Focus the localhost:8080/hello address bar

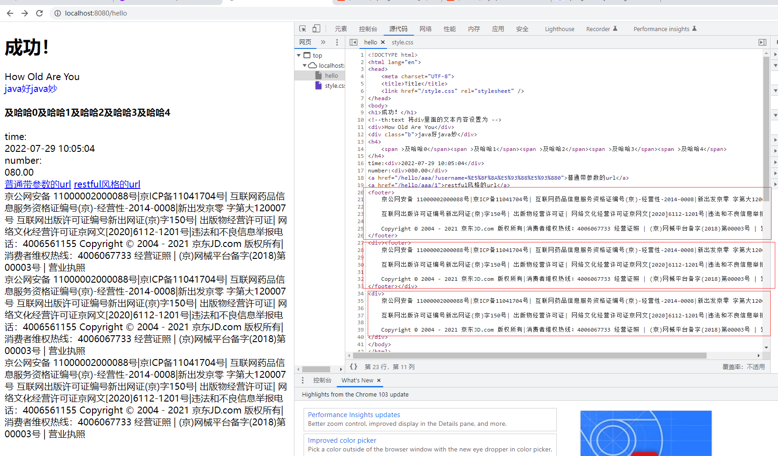(96, 13)
